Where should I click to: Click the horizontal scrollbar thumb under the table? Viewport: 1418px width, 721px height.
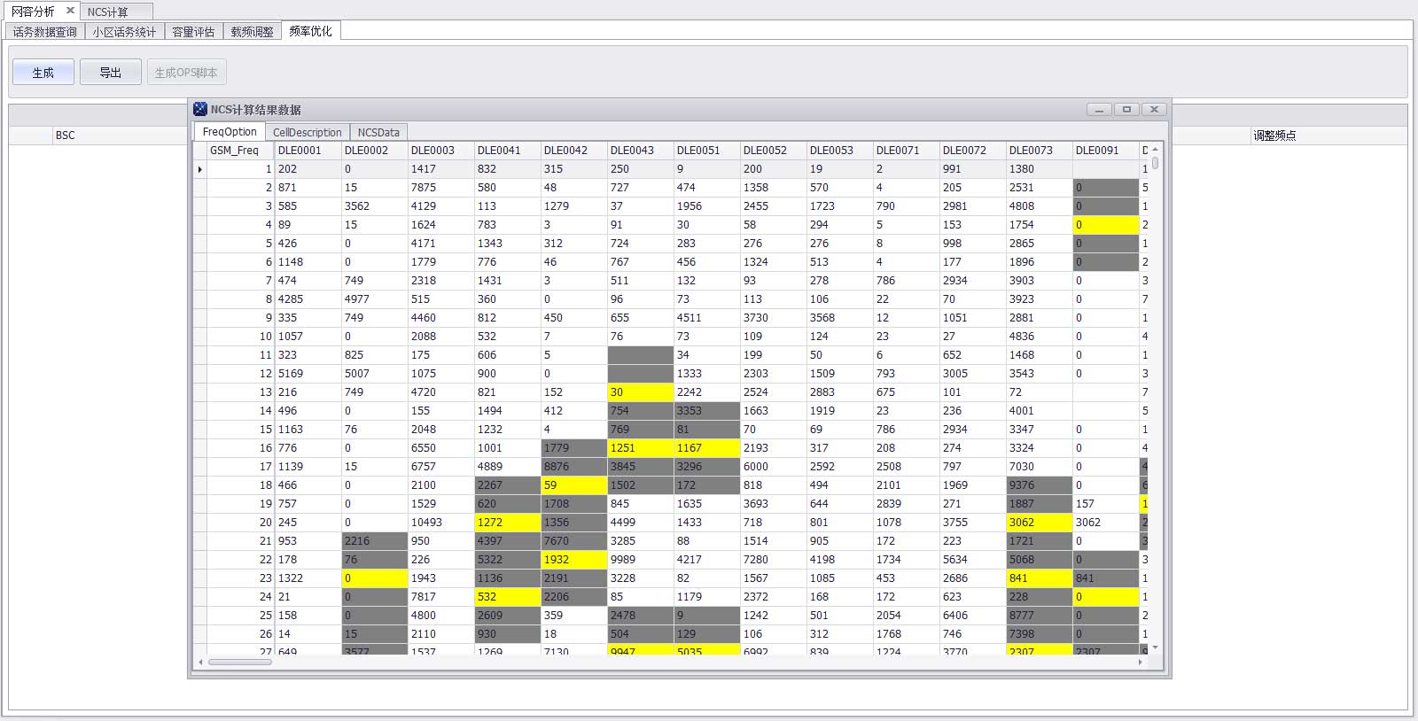239,662
